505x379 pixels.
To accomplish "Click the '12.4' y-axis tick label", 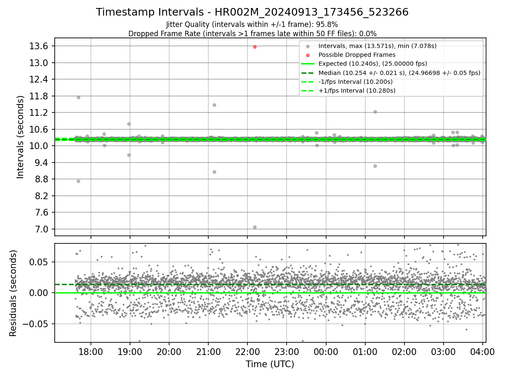I will coord(39,80).
